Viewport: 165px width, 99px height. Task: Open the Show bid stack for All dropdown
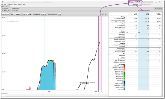coord(60,14)
